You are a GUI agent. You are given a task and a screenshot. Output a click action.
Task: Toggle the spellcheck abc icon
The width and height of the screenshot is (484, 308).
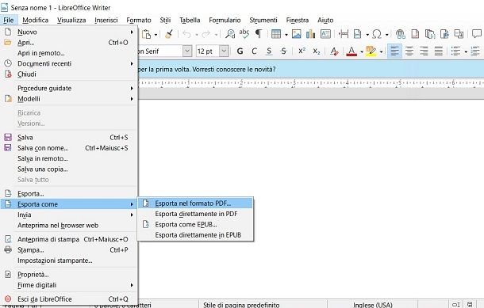[244, 34]
